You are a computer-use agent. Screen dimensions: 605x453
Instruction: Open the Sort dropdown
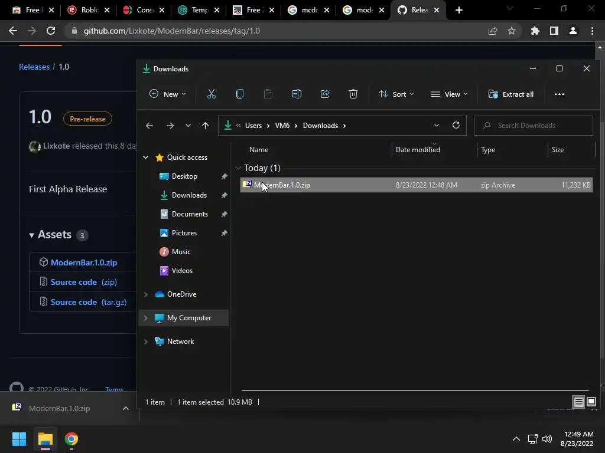tap(396, 94)
